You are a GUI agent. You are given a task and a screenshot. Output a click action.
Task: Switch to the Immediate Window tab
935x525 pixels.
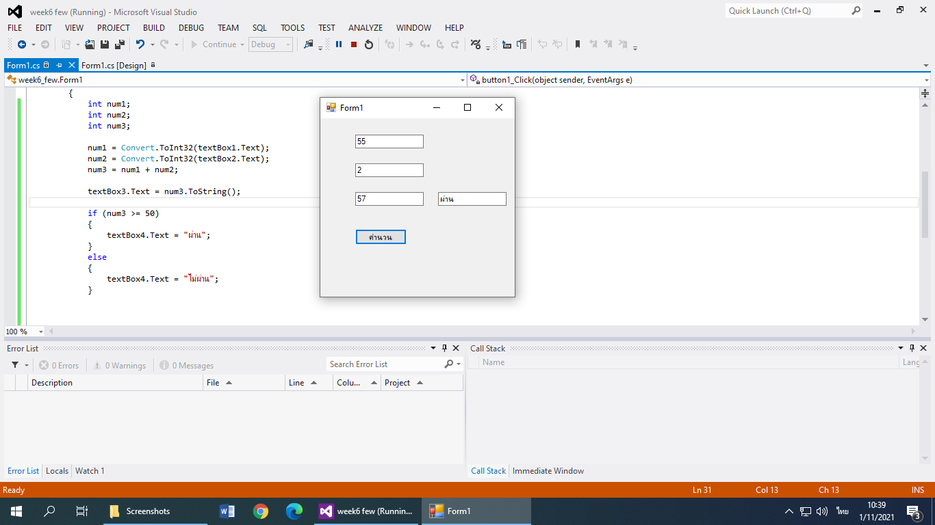548,471
